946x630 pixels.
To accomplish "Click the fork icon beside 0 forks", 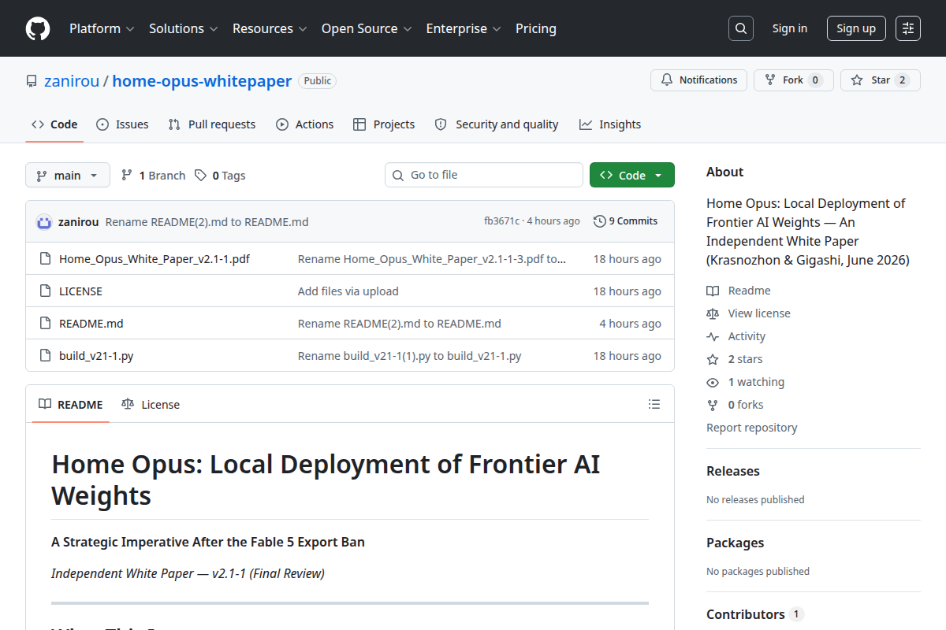I will [713, 405].
